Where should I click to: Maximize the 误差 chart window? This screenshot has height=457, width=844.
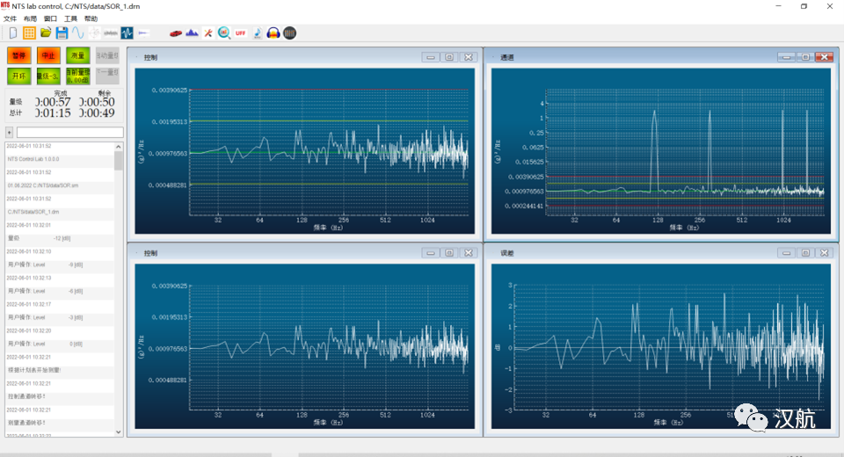[x=805, y=253]
